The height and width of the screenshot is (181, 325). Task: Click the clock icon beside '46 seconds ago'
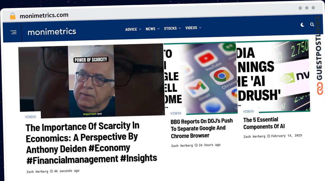pyautogui.click(x=51, y=171)
